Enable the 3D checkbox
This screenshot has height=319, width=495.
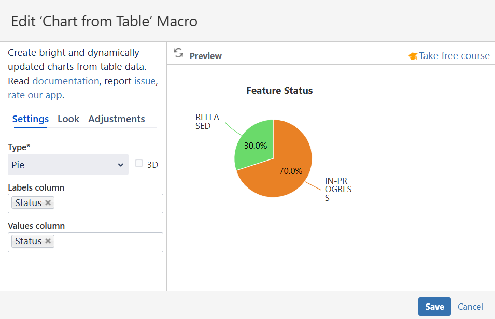(x=139, y=164)
